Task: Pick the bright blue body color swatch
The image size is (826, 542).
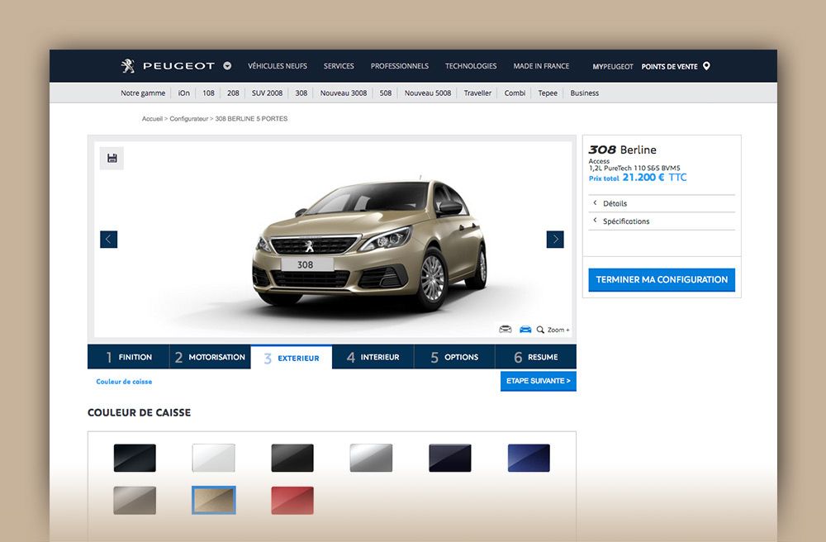Action: (529, 458)
